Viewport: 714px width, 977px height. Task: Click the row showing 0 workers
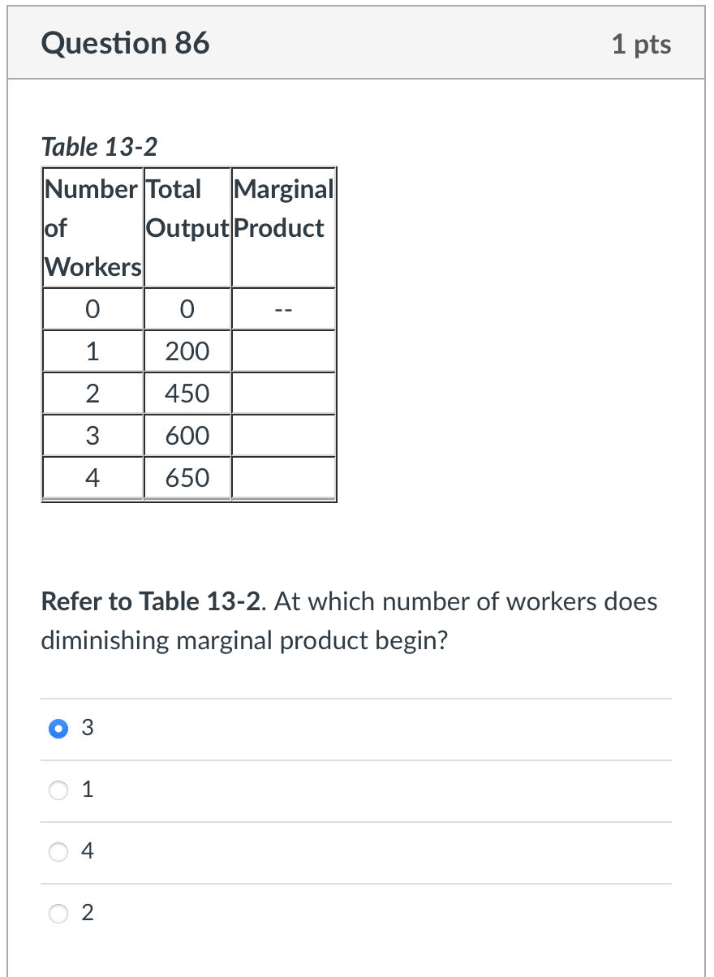(92, 308)
